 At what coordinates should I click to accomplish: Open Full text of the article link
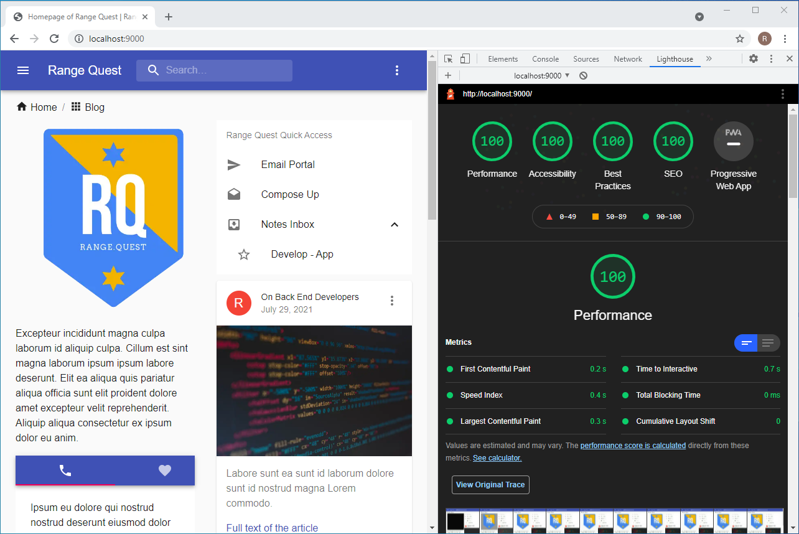(272, 528)
